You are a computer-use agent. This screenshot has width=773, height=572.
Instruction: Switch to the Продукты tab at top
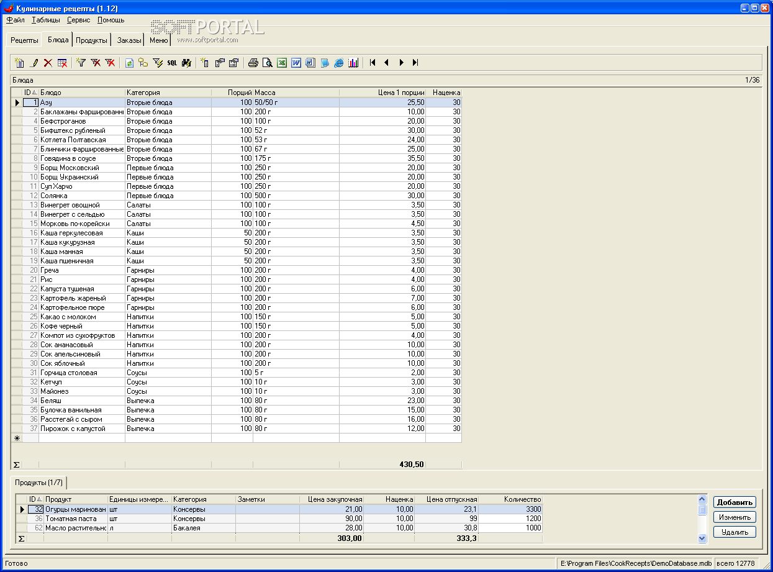click(92, 40)
